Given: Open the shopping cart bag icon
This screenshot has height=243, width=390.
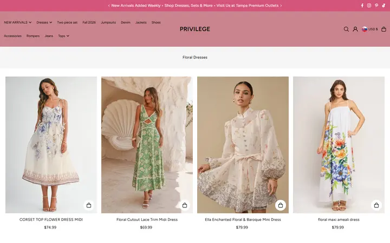Looking at the screenshot, I should point(384,29).
